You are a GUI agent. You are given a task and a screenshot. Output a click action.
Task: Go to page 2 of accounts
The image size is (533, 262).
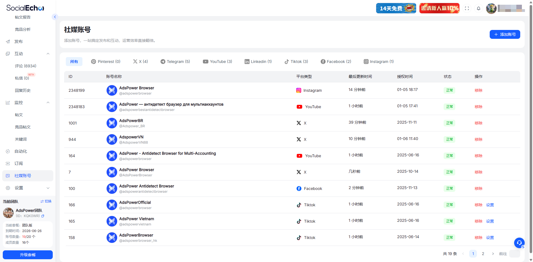pyautogui.click(x=483, y=254)
